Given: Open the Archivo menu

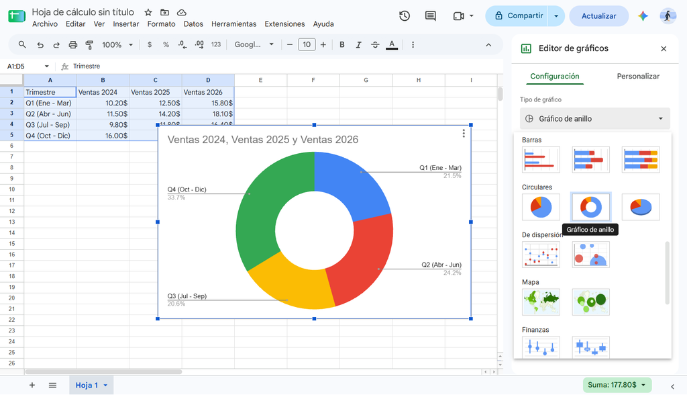Looking at the screenshot, I should tap(45, 24).
